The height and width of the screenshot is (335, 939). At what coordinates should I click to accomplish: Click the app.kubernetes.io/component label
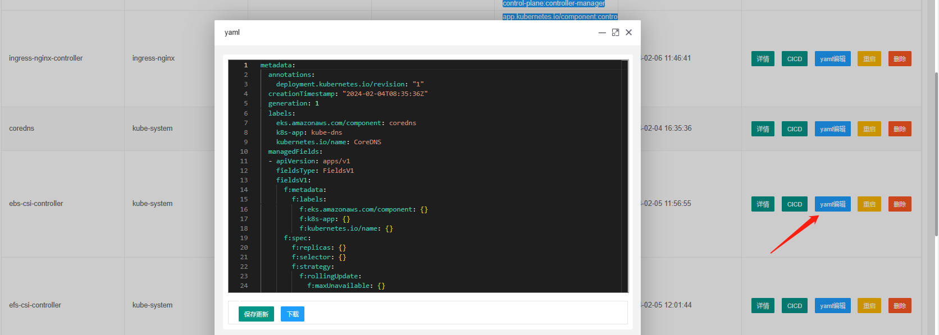pos(560,17)
